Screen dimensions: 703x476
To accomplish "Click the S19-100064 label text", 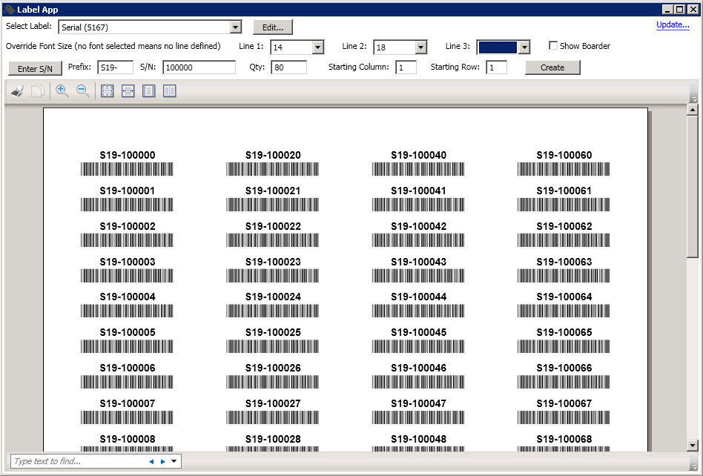I will tap(564, 297).
